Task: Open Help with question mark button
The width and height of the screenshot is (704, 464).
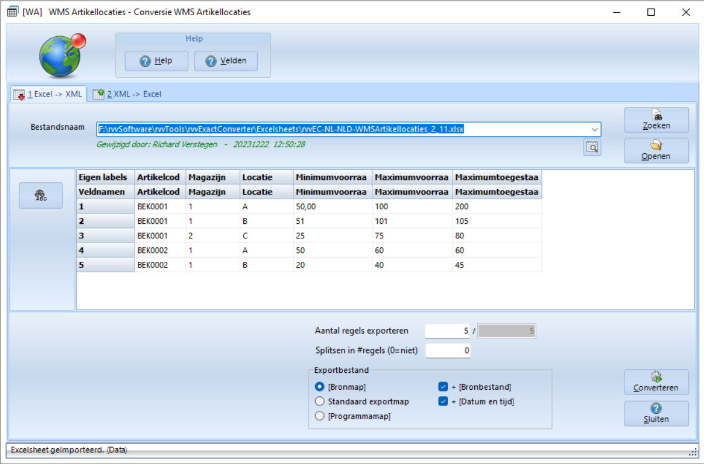Action: coord(156,61)
